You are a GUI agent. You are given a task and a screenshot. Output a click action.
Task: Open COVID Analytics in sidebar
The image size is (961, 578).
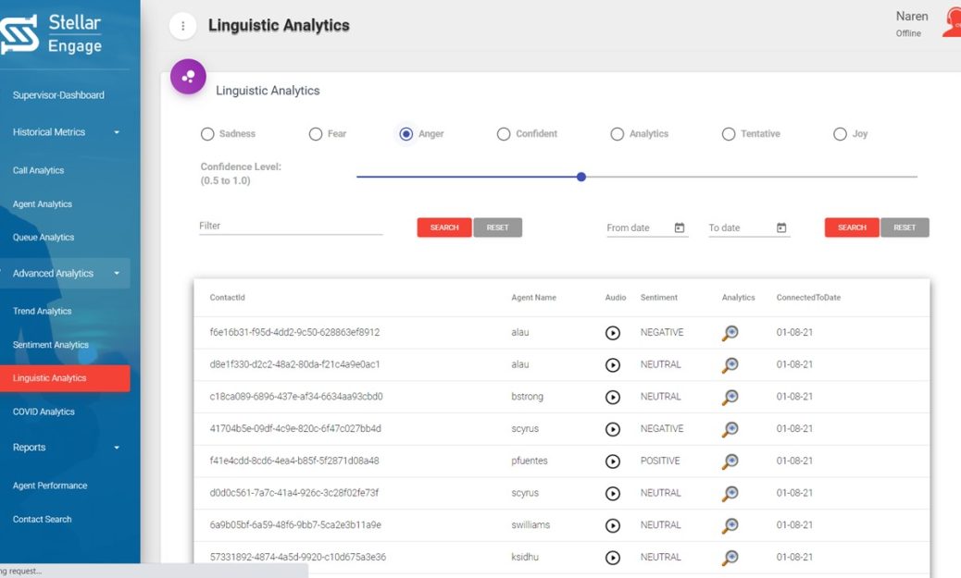point(44,412)
